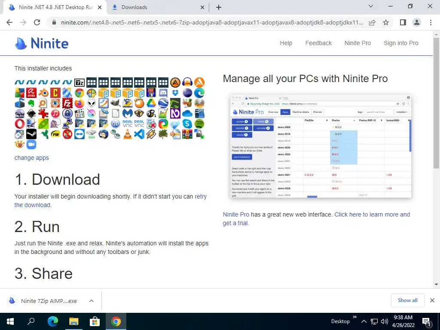The width and height of the screenshot is (440, 330).
Task: Reload the current page
Action: (x=37, y=22)
